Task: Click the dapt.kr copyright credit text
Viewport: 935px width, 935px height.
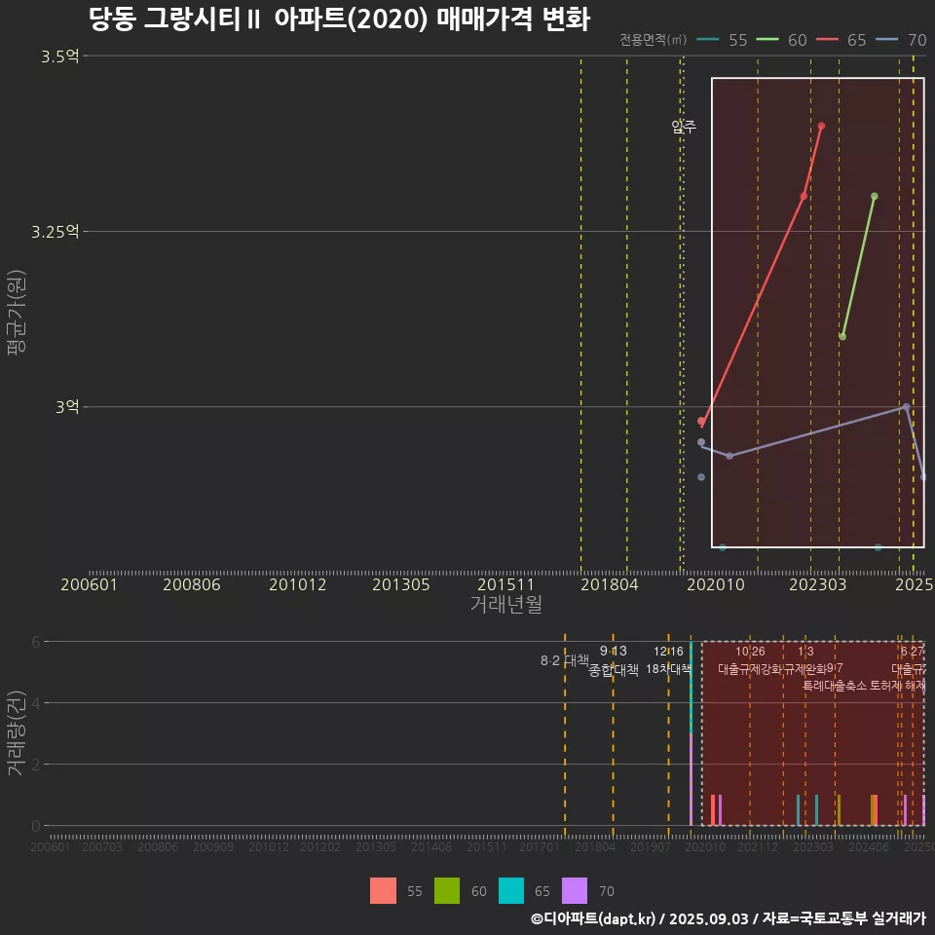Action: tap(728, 918)
